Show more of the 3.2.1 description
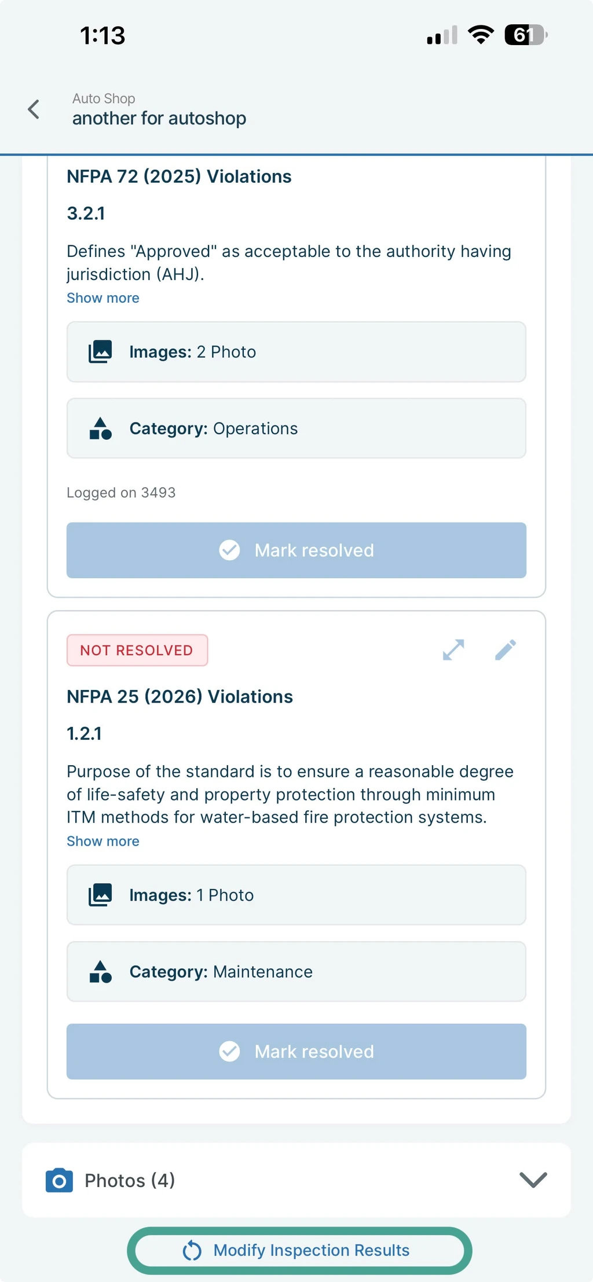Viewport: 593px width, 1282px height. coord(103,297)
